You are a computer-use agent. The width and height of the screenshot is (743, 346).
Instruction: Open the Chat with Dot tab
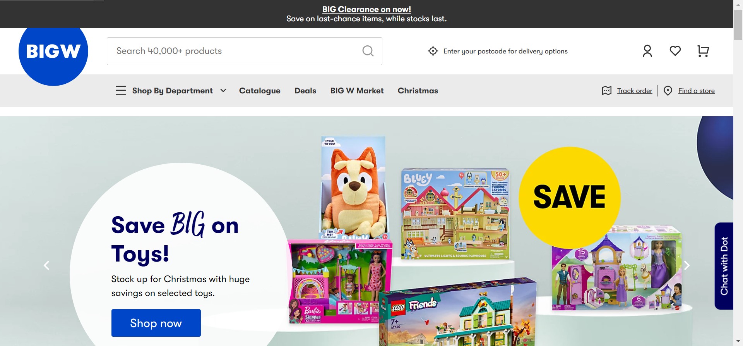pyautogui.click(x=724, y=266)
